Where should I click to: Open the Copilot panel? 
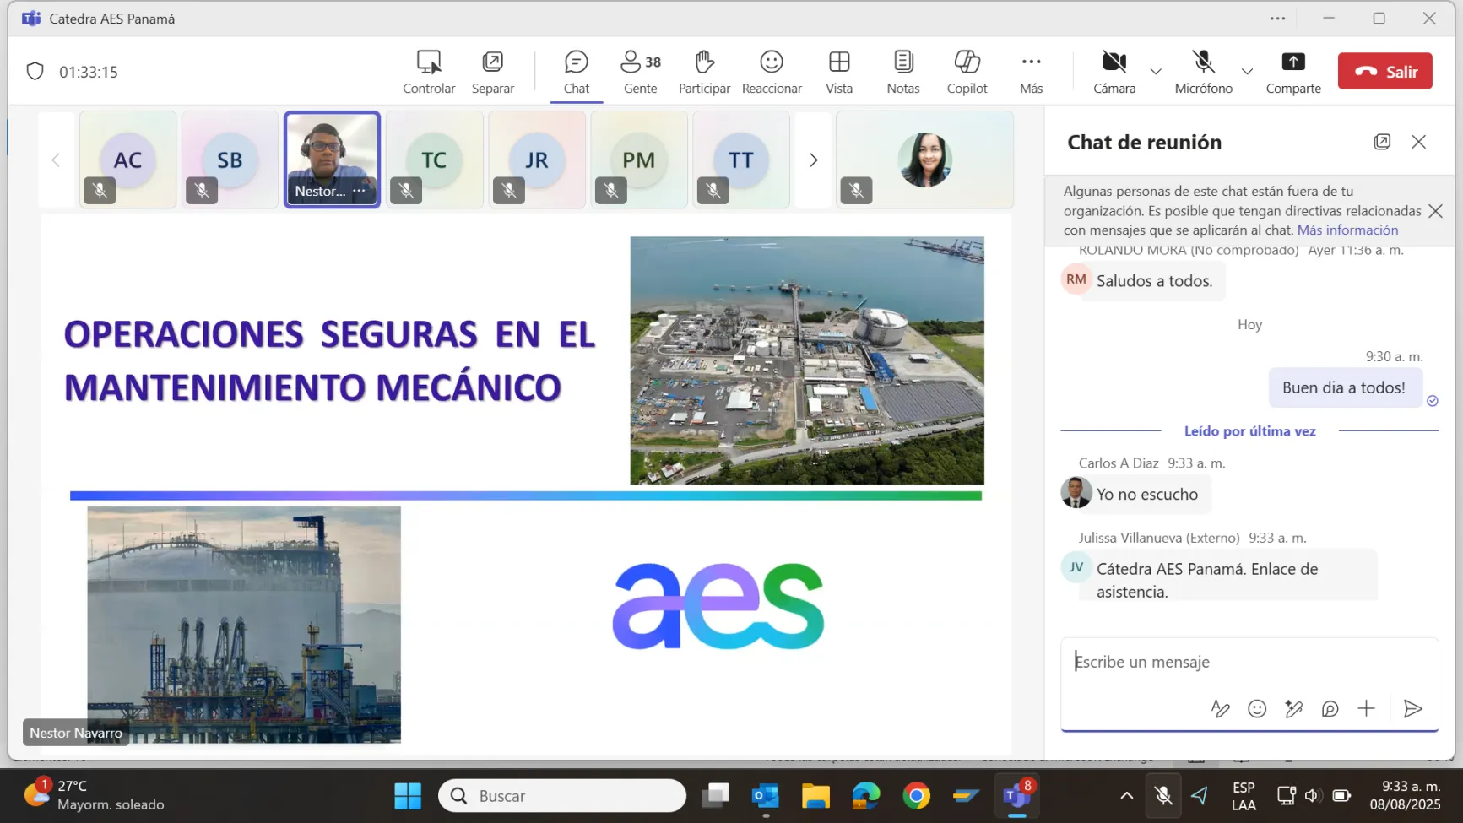pyautogui.click(x=967, y=71)
